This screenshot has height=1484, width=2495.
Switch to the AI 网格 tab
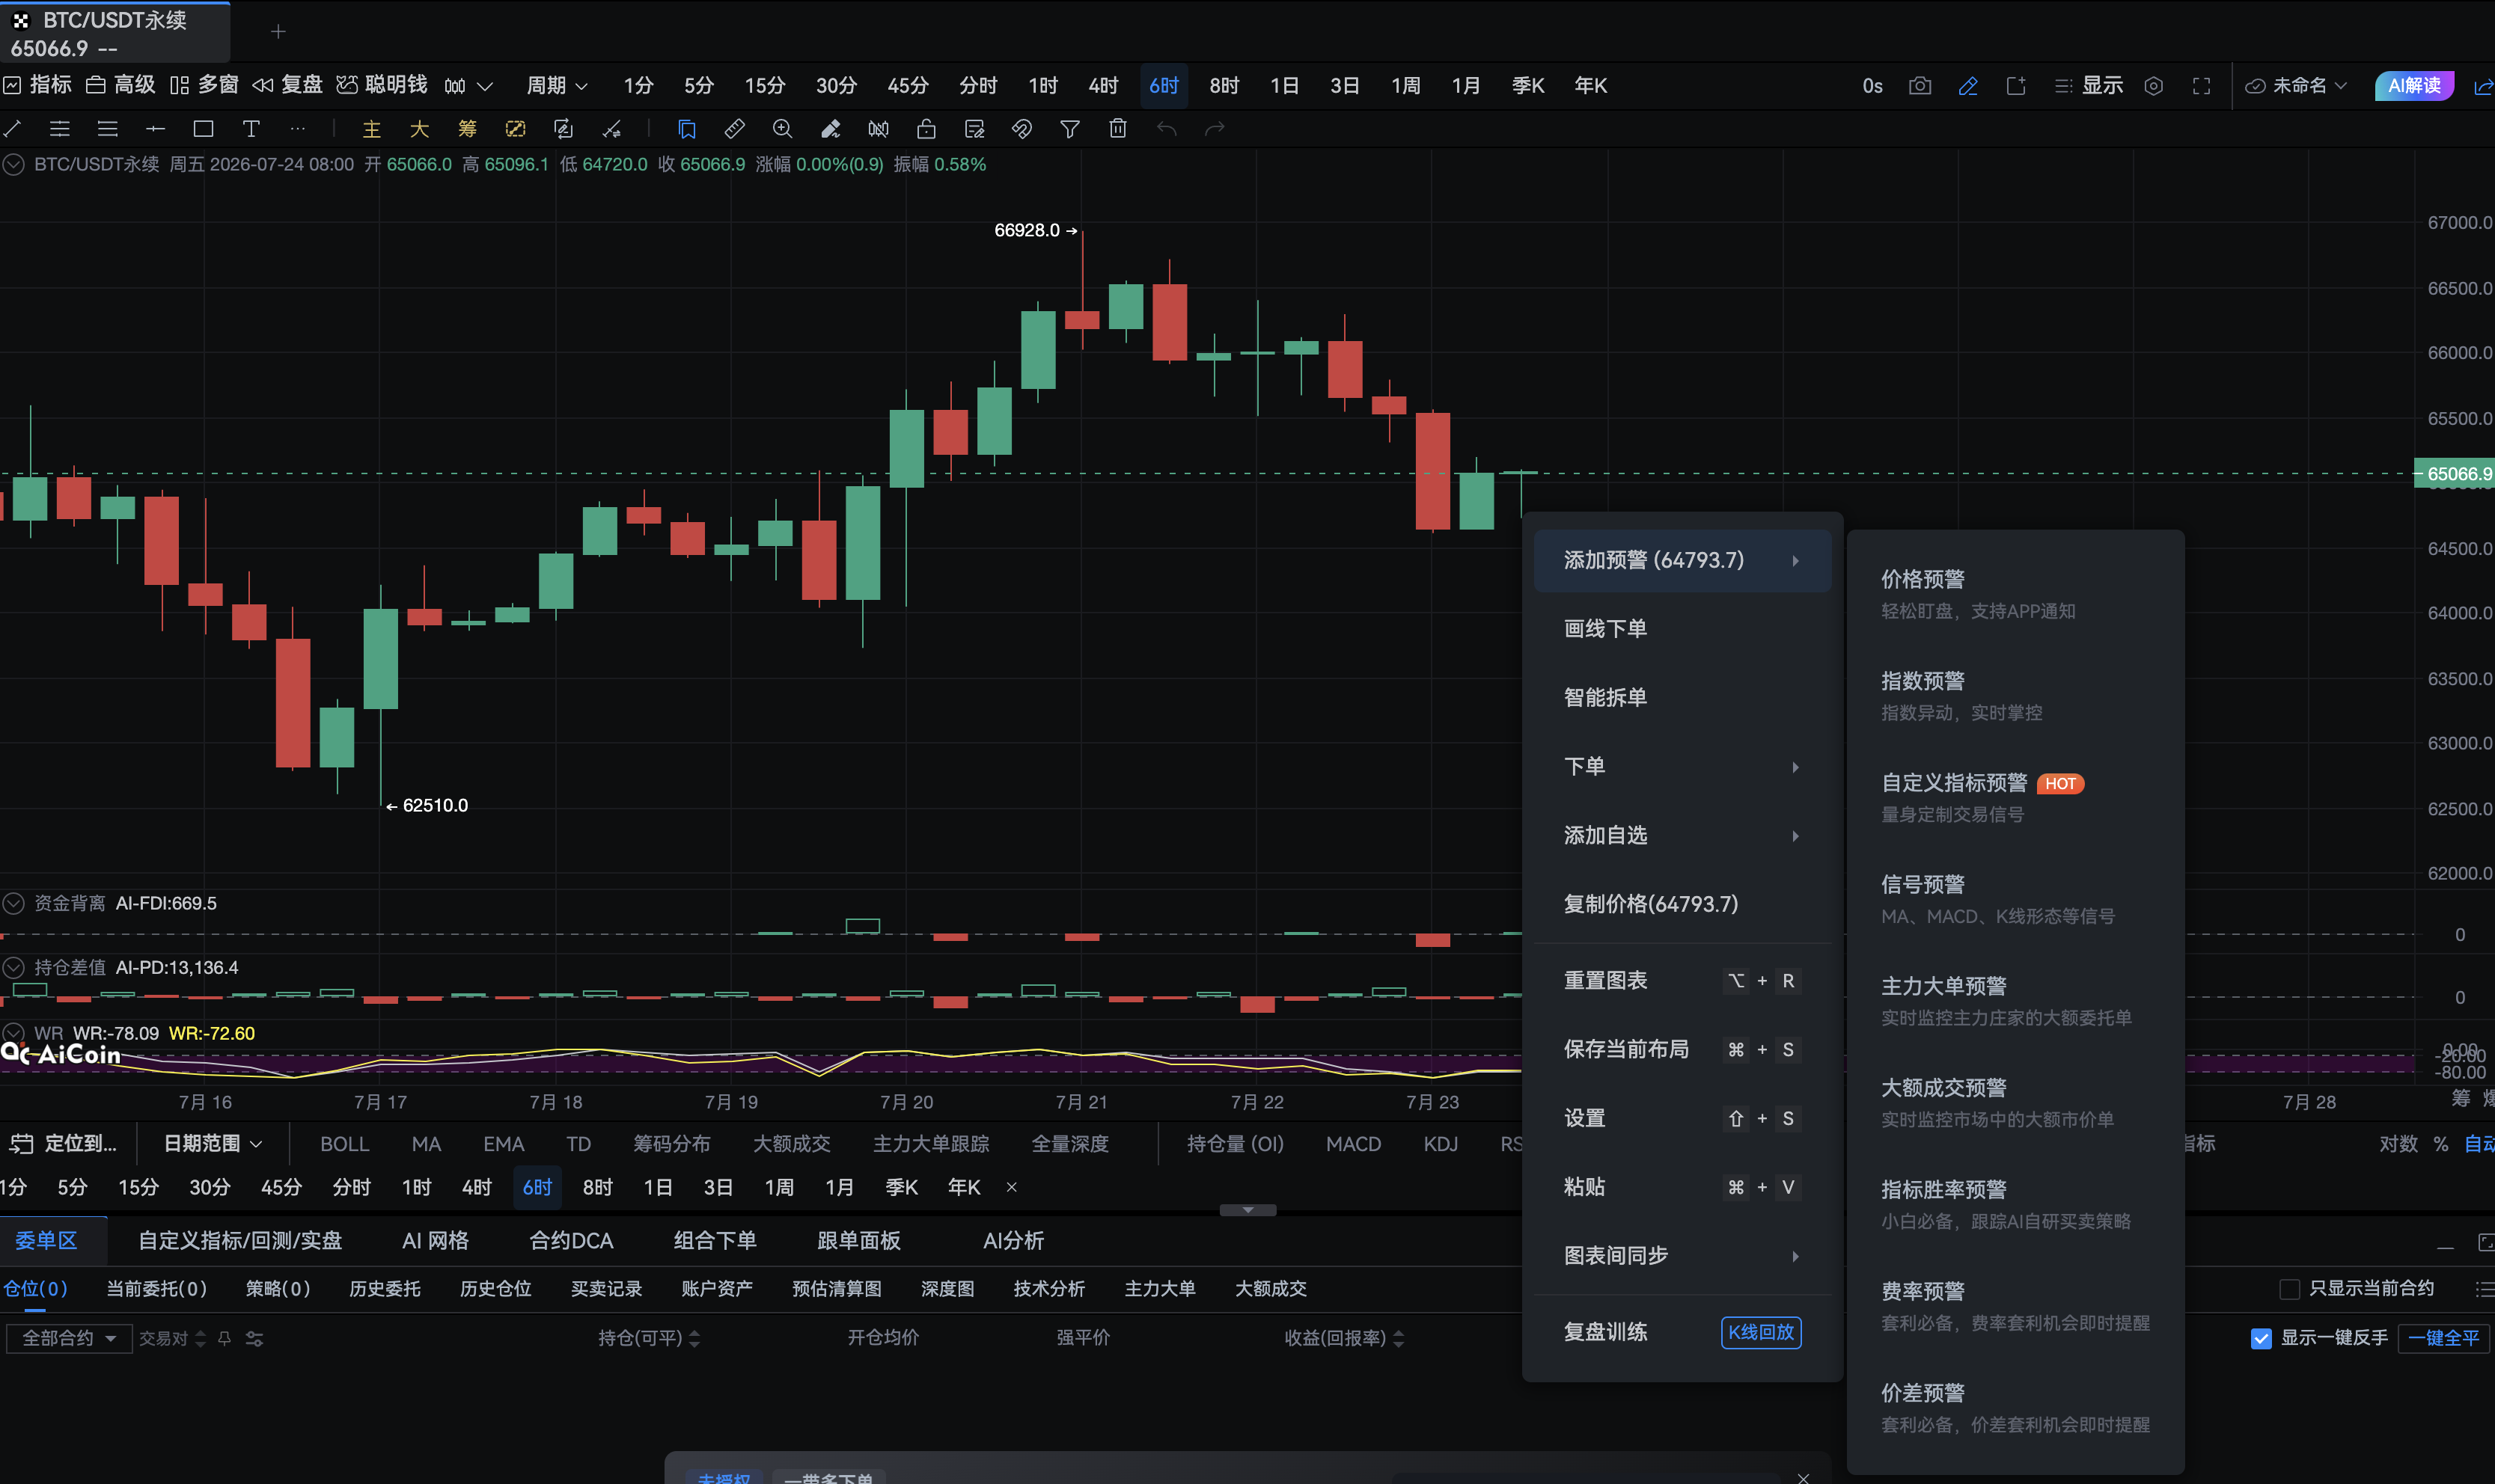(x=436, y=1241)
